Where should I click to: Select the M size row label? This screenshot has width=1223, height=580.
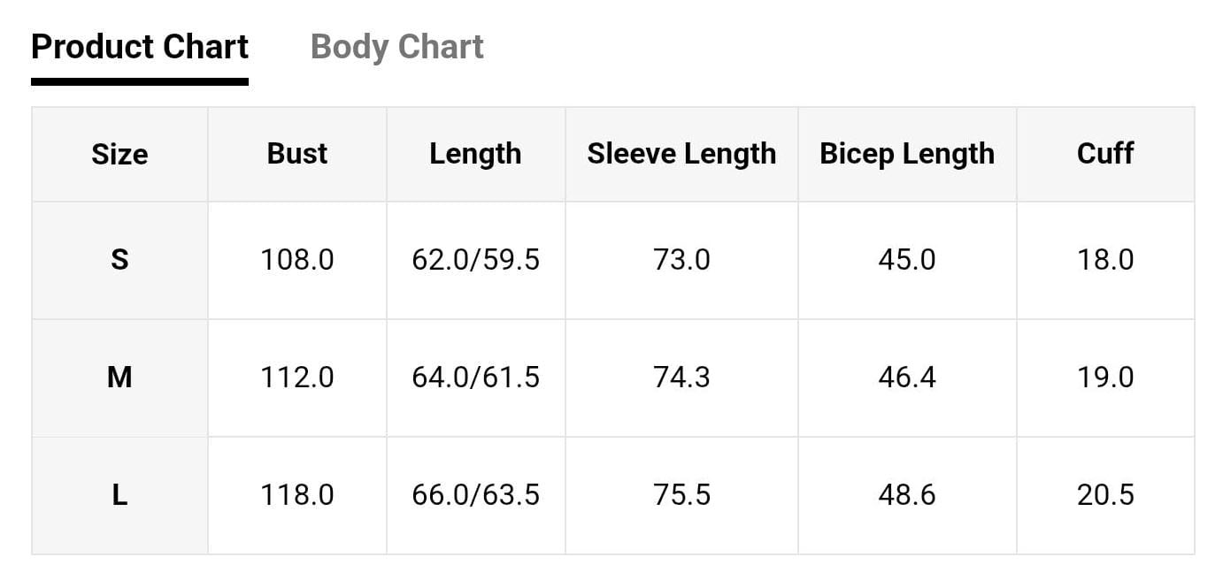[x=119, y=378]
